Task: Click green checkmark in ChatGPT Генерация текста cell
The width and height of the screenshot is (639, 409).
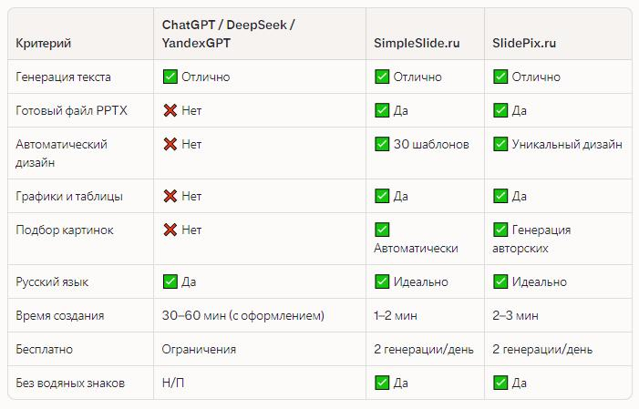Action: [170, 77]
